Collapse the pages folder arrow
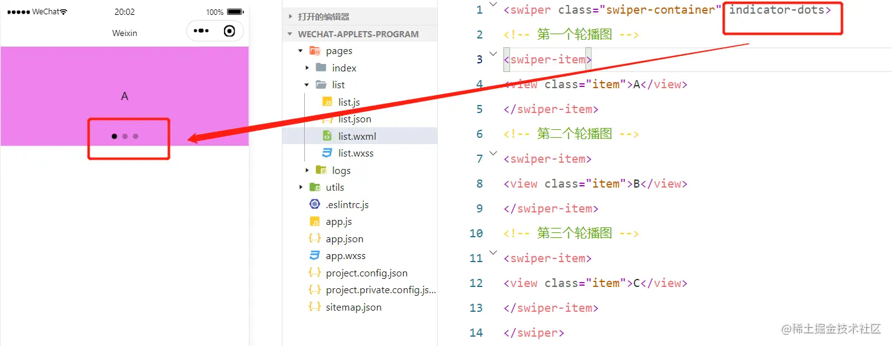This screenshot has height=346, width=892. point(301,51)
